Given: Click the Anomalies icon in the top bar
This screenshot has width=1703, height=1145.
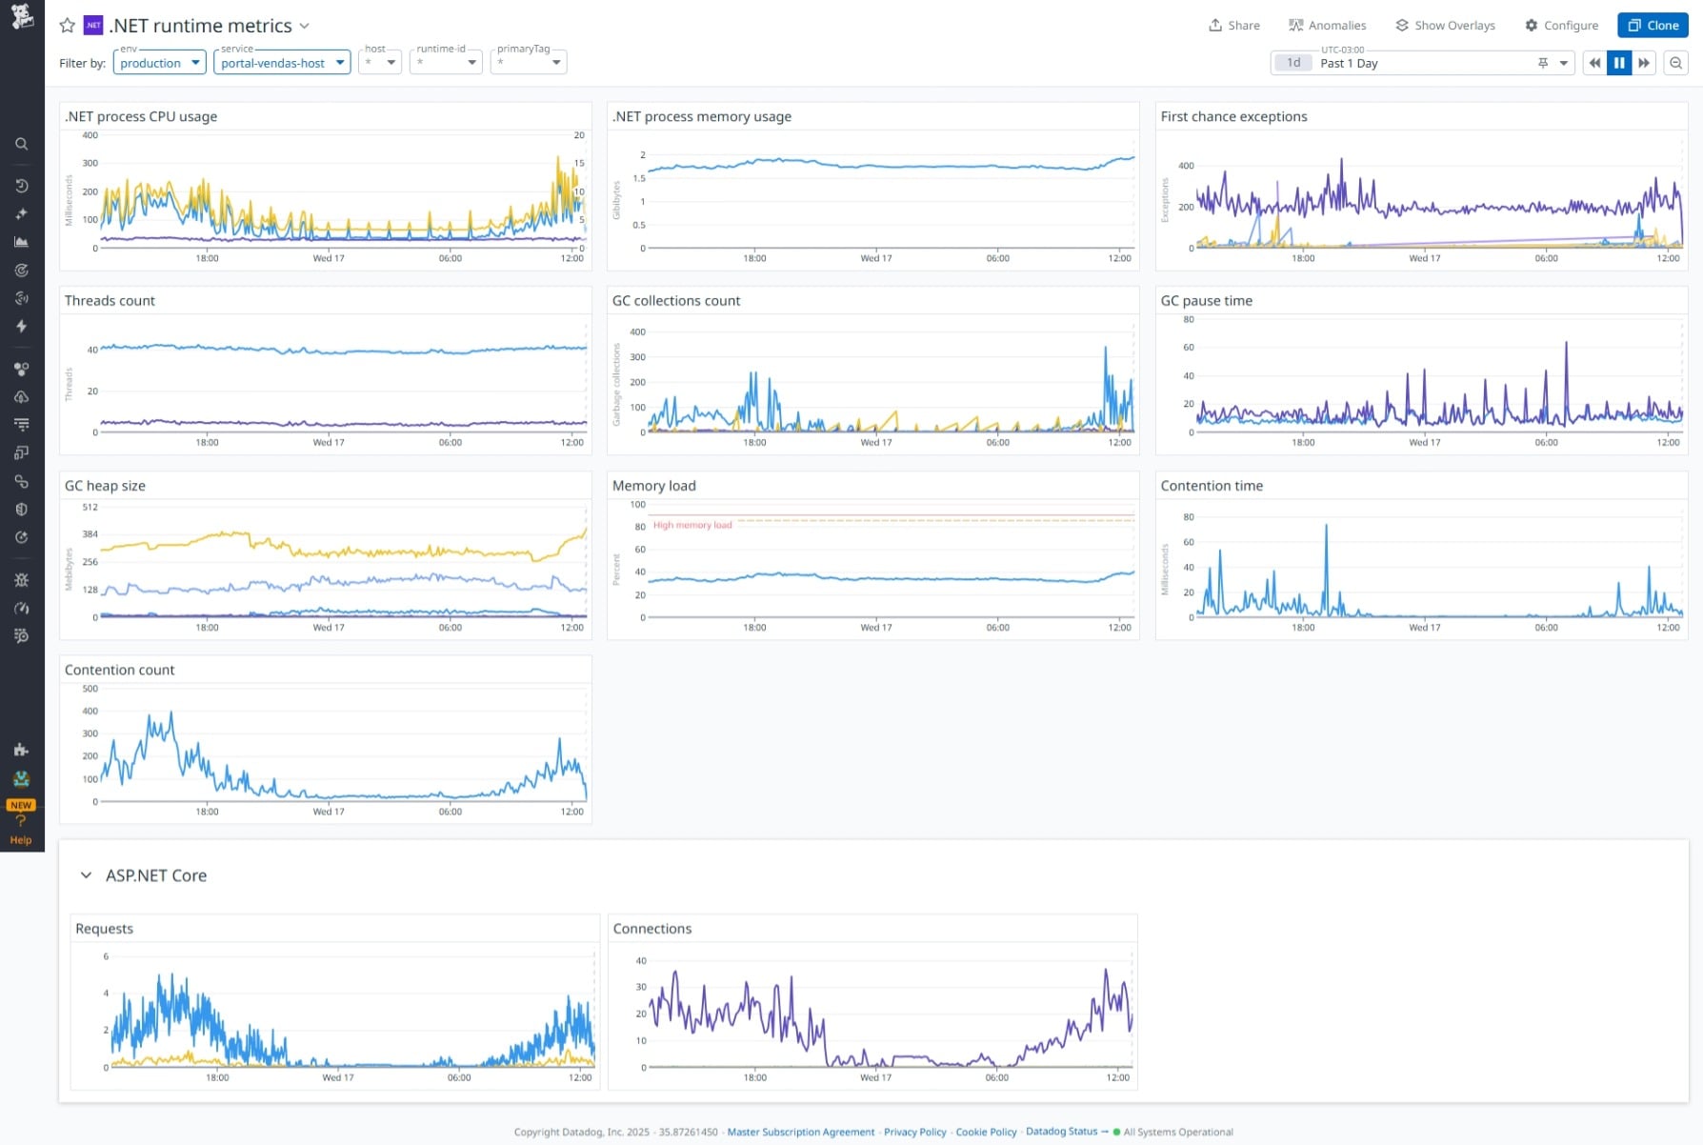Looking at the screenshot, I should click(x=1327, y=25).
